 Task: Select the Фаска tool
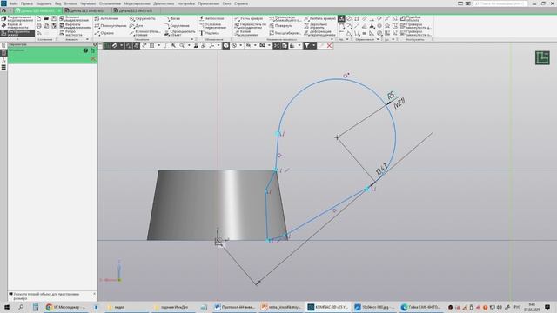pyautogui.click(x=172, y=18)
